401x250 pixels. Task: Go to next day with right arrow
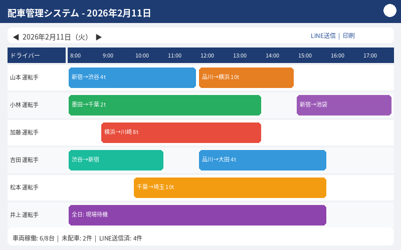click(99, 37)
